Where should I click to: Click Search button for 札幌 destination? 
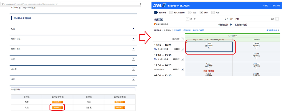[57, 108]
